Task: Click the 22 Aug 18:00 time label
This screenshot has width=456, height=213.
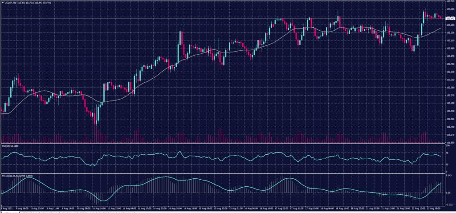Action: tap(435, 208)
